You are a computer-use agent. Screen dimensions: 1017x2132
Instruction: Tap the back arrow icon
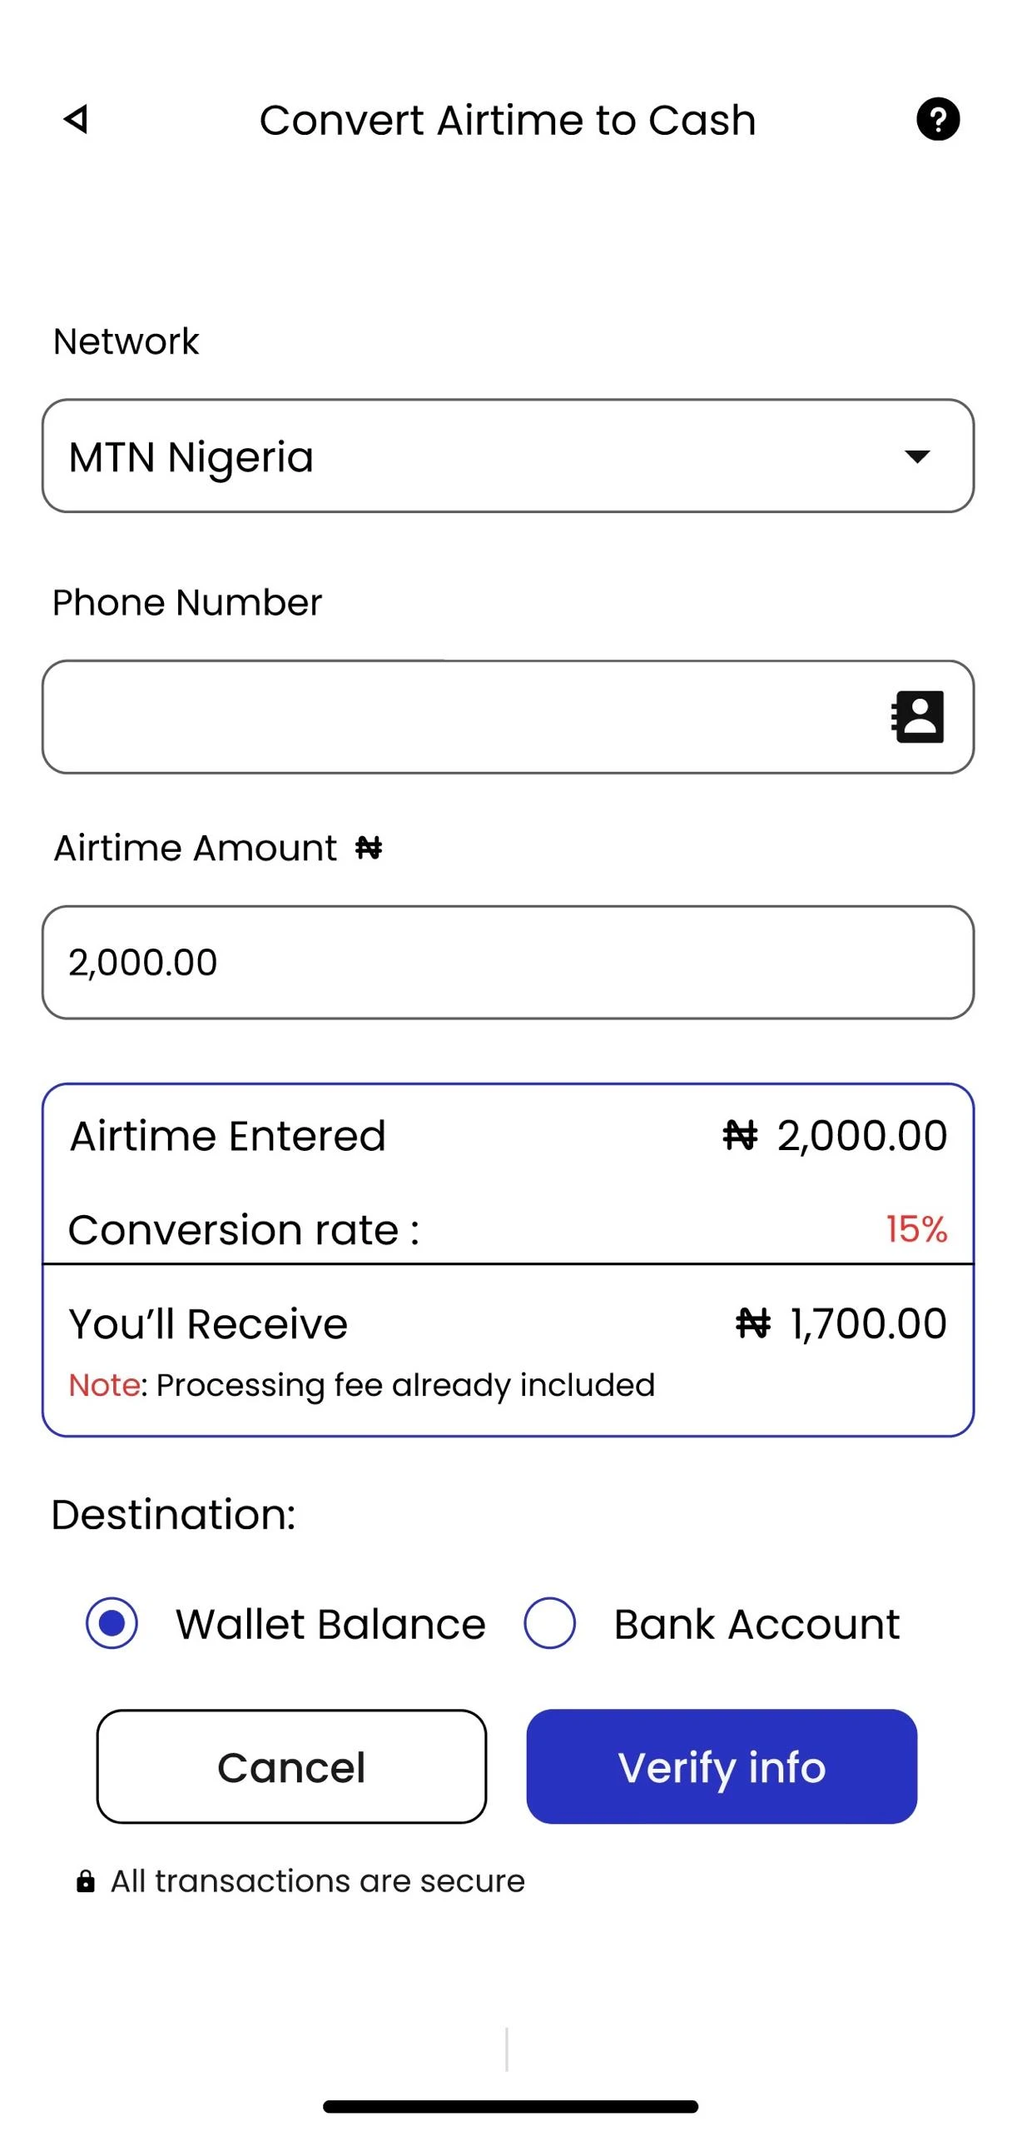[77, 119]
